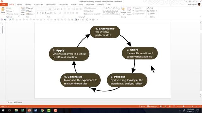Switch to the REVIEW tab
202x113 pixels.
coord(74,5)
